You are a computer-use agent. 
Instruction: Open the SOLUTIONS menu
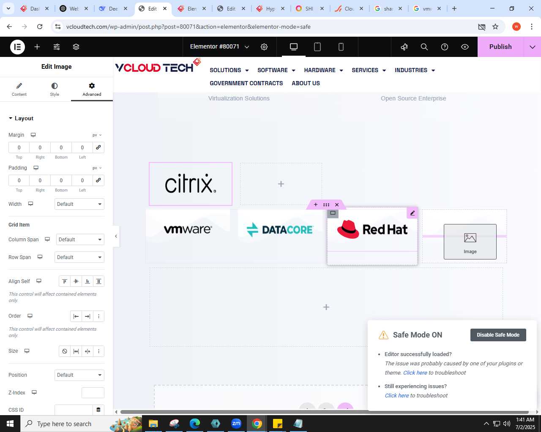[229, 70]
